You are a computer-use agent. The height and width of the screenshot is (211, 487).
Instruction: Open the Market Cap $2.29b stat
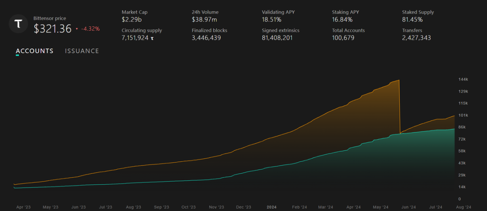coord(131,19)
